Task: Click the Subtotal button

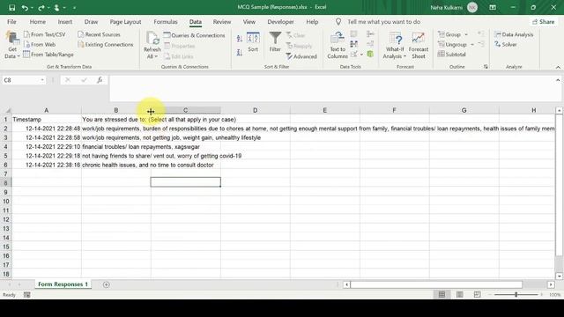Action: click(452, 55)
